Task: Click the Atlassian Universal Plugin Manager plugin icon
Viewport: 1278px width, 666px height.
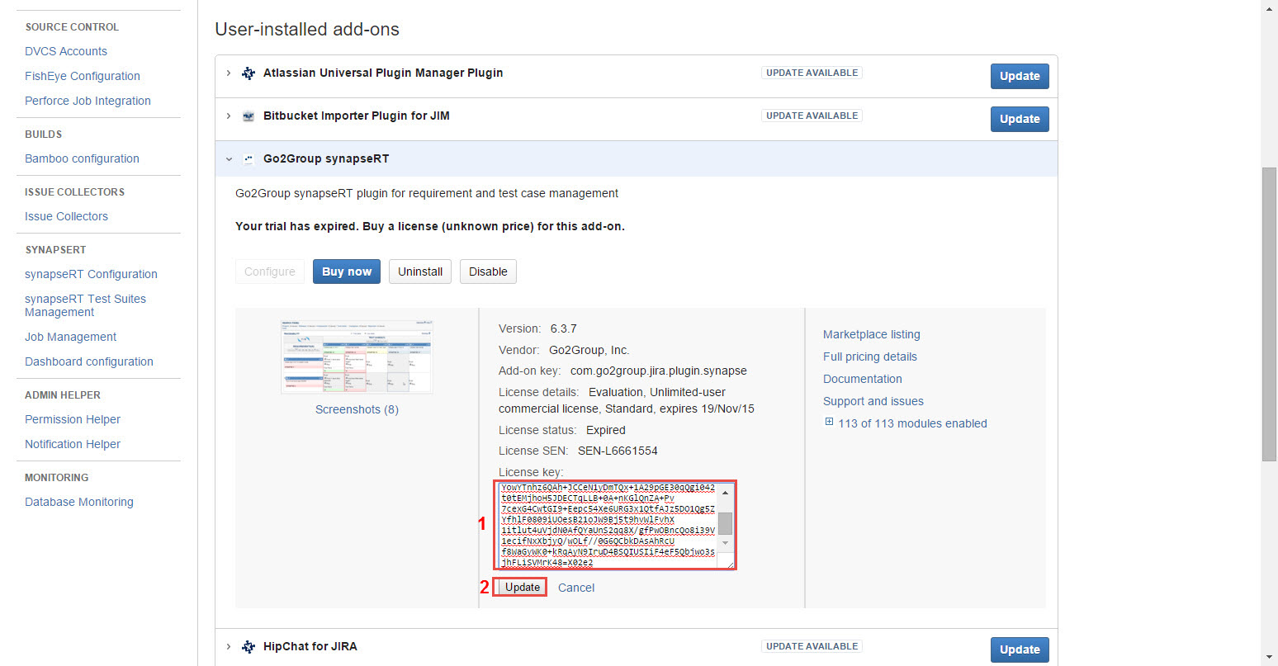Action: coord(248,73)
